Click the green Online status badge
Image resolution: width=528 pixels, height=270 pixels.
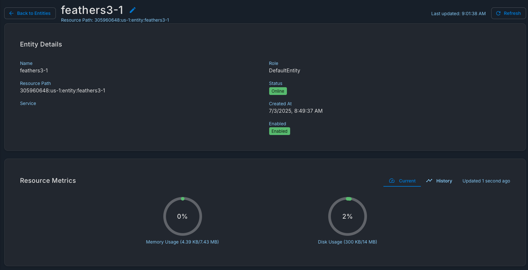point(278,91)
